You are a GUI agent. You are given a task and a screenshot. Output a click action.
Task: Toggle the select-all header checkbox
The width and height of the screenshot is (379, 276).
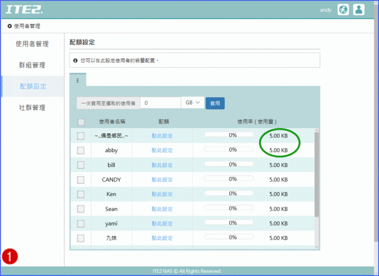pyautogui.click(x=81, y=122)
